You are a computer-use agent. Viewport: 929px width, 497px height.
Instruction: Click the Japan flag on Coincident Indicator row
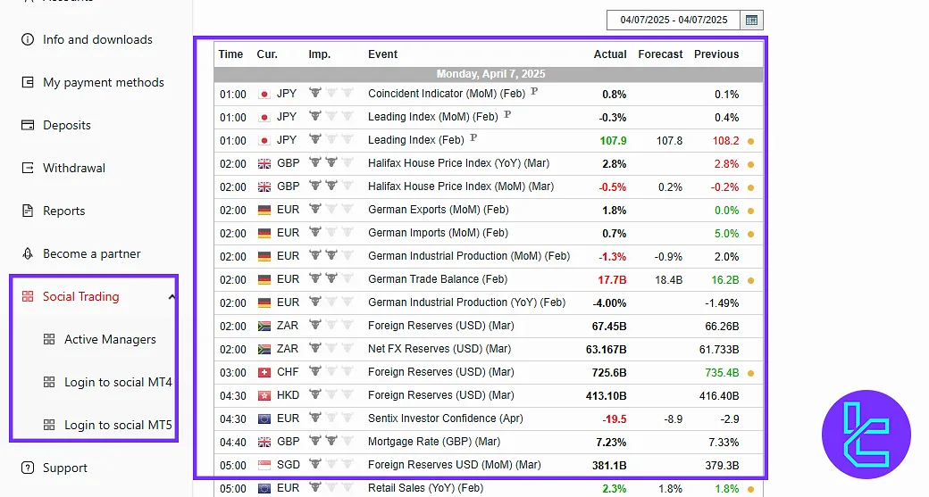(x=264, y=94)
